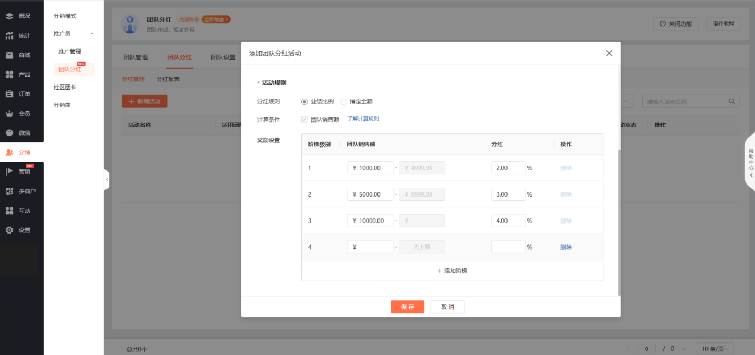Select the 分销 distribution icon

click(9, 152)
